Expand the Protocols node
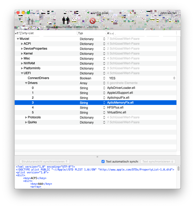Viewport: 195px width, 208px height. pos(26,117)
